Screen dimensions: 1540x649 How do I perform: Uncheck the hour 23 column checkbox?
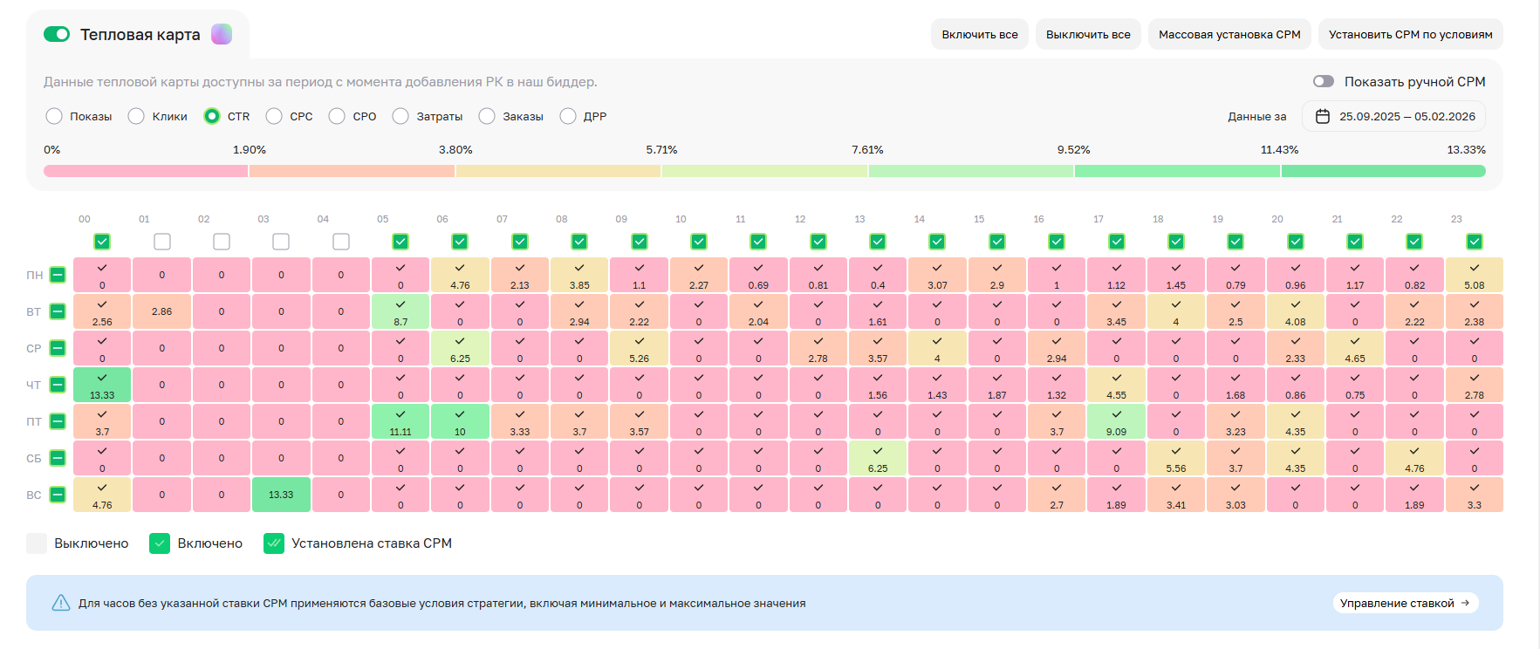[x=1475, y=241]
